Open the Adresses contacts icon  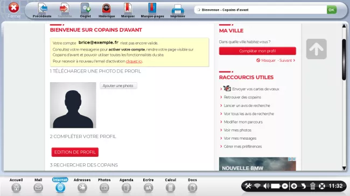pos(82,188)
